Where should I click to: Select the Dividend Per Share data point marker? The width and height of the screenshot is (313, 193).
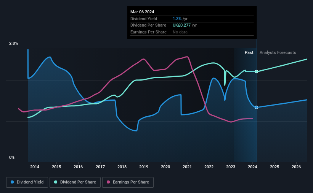257,71
